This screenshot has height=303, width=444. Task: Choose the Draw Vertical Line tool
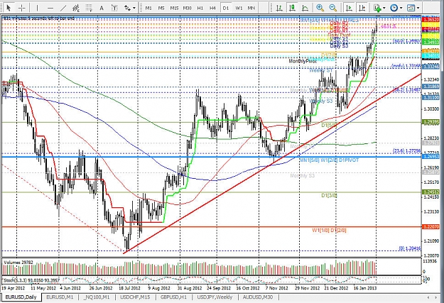(37, 8)
